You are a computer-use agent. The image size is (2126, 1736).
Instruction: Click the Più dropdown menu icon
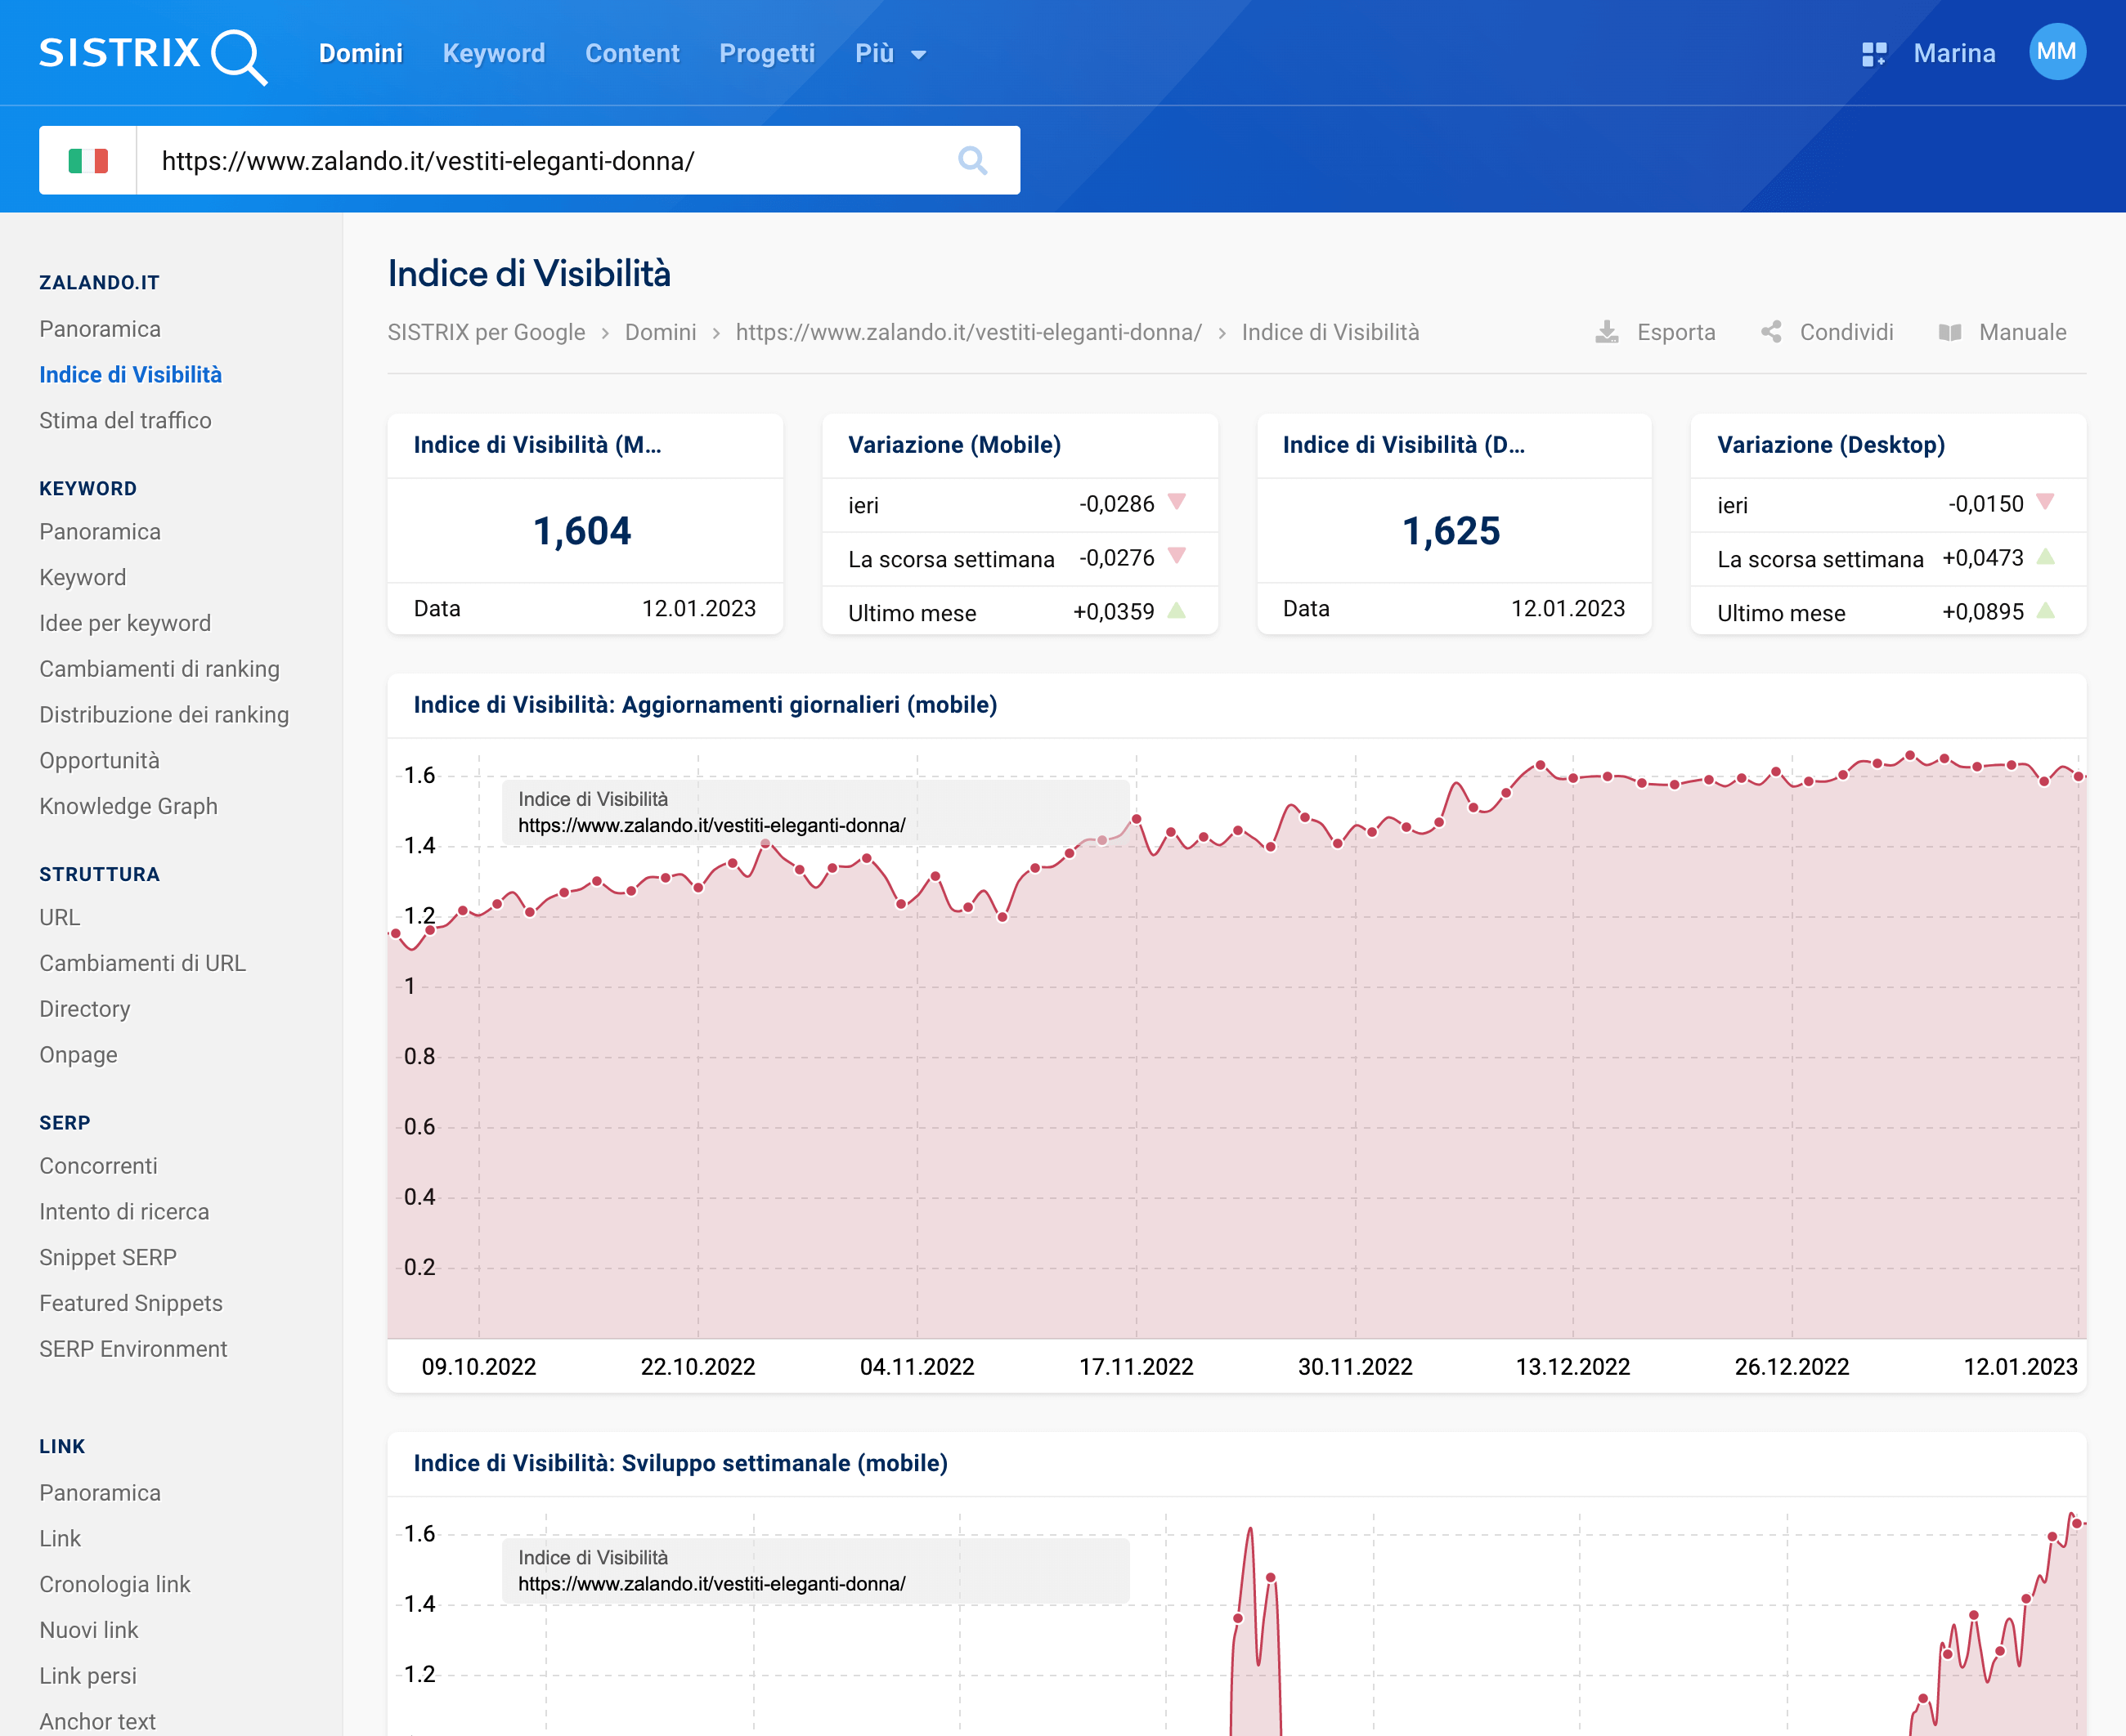click(x=920, y=55)
